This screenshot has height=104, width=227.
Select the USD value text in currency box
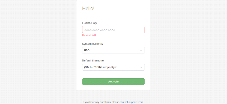click(87, 50)
